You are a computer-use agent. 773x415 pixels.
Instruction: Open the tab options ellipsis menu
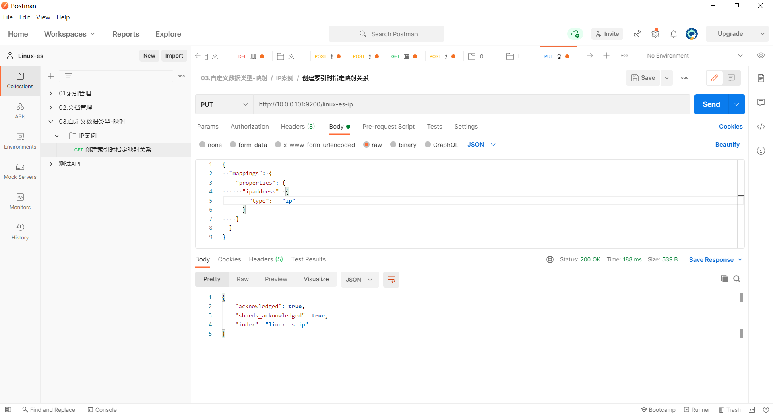tap(624, 56)
